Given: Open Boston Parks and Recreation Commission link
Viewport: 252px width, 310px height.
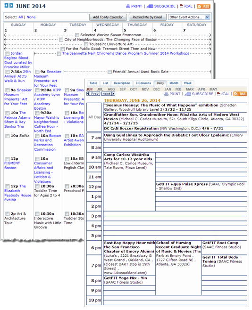Looking at the screenshot, I should coord(47,143).
